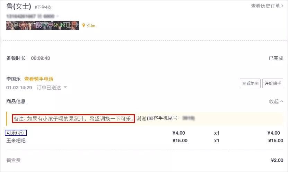The height and width of the screenshot is (172, 288).
Task: Click the yellow location pin icon
Action: coord(84,25)
